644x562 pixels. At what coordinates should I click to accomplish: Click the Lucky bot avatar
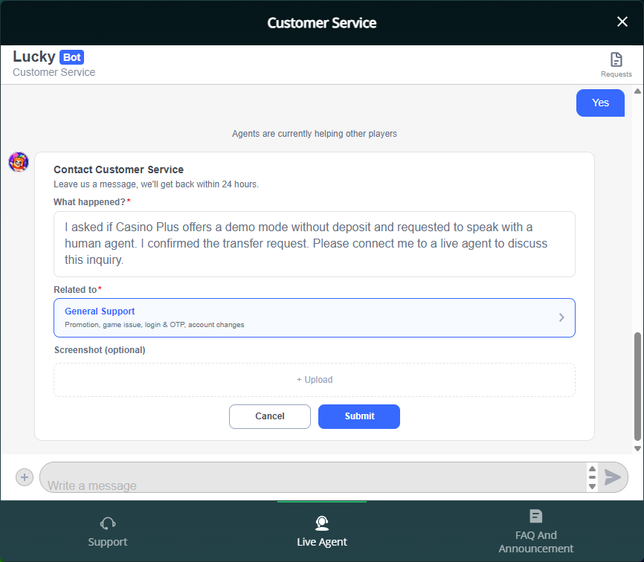point(19,162)
